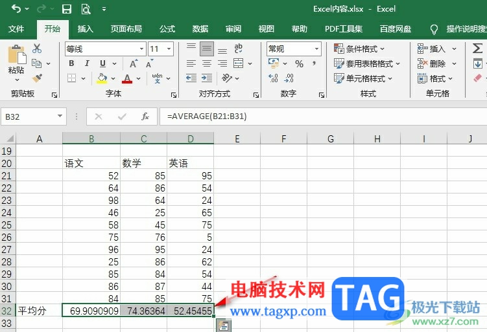The image size is (487, 332).
Task: Open the 字体 dialog launcher
Action: tap(174, 95)
